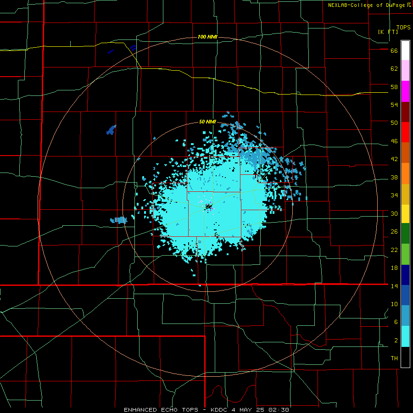The width and height of the screenshot is (413, 413).
Task: Click the 42 legend value
Action: 394,159
